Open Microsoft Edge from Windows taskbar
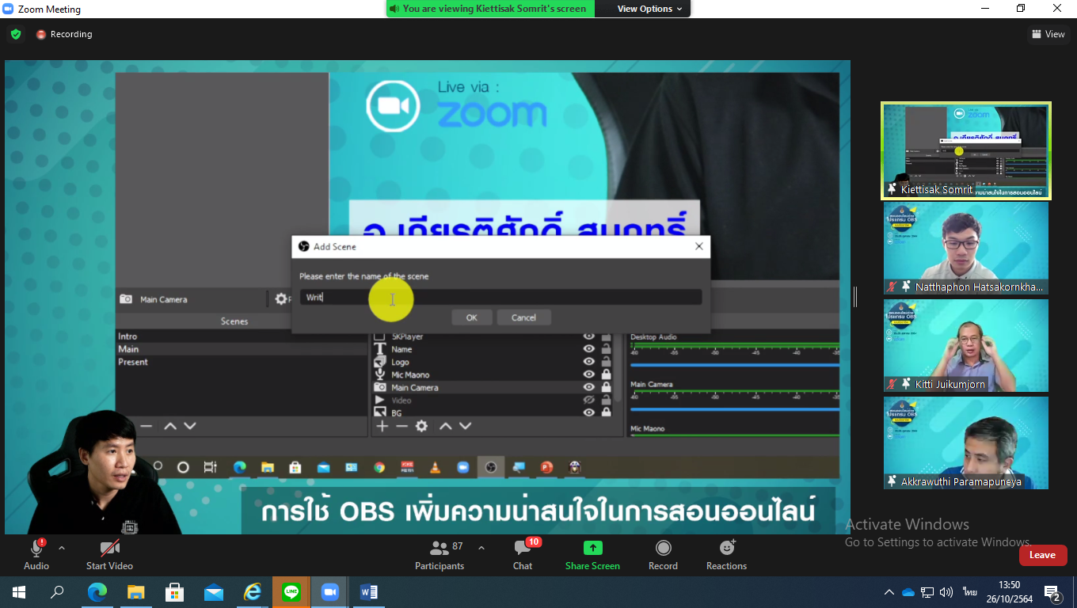Viewport: 1077px width, 608px height. (97, 592)
